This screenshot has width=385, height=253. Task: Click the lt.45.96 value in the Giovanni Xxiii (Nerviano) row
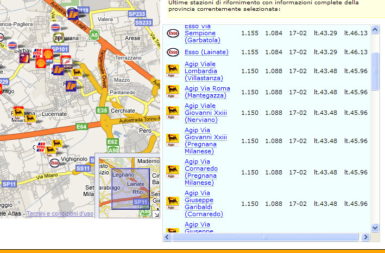(x=356, y=113)
